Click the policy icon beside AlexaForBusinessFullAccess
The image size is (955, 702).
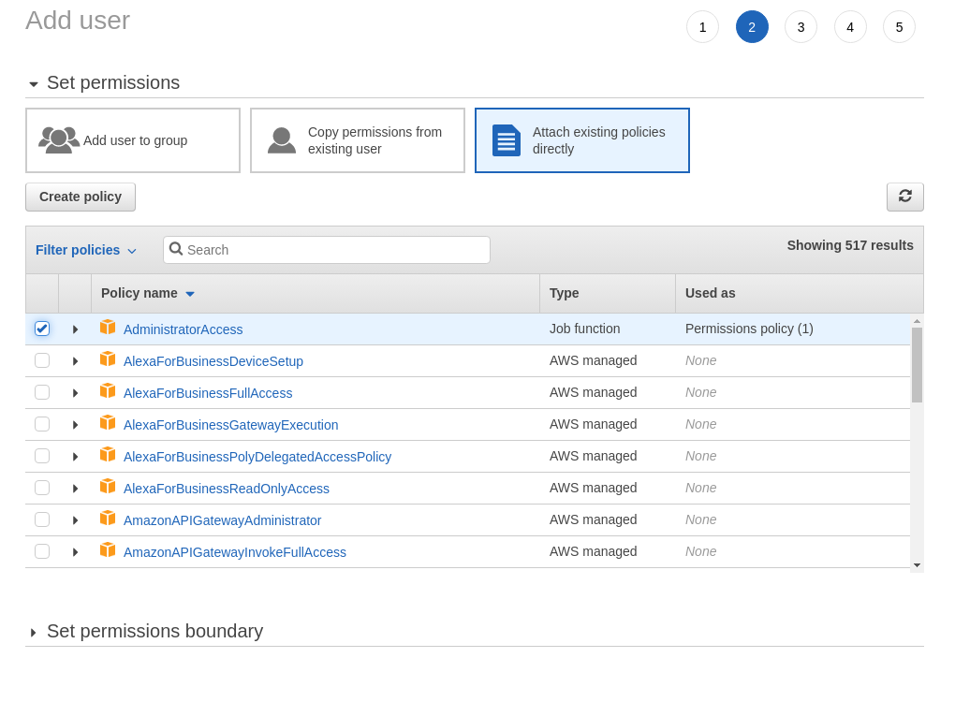(x=108, y=391)
